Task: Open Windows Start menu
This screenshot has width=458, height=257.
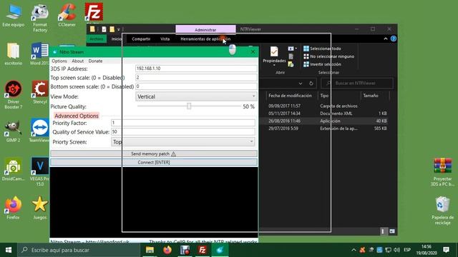Action: click(9, 250)
